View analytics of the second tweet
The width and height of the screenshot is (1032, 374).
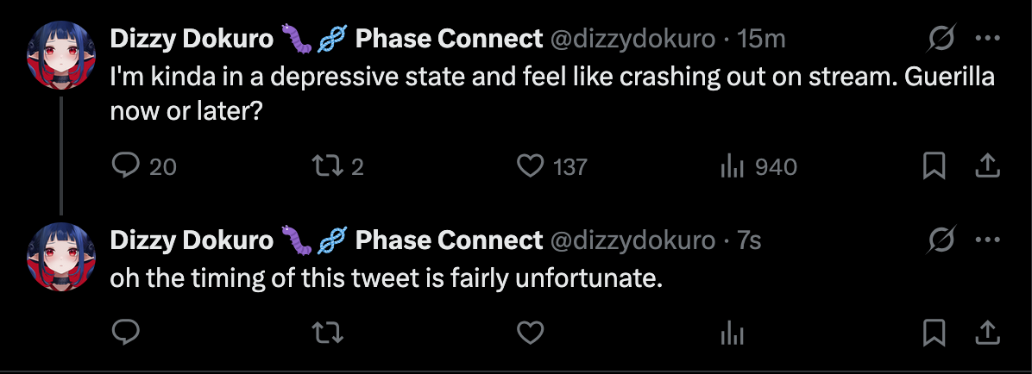point(733,332)
